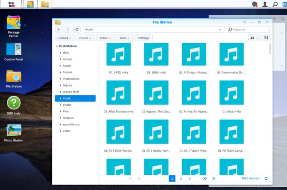Select the recipies folder
The width and height of the screenshot is (287, 190).
pos(68,118)
